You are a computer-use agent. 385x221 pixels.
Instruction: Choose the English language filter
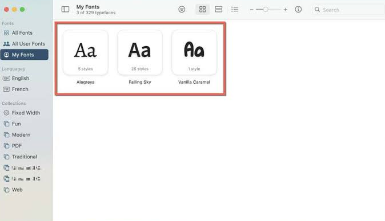(25, 78)
